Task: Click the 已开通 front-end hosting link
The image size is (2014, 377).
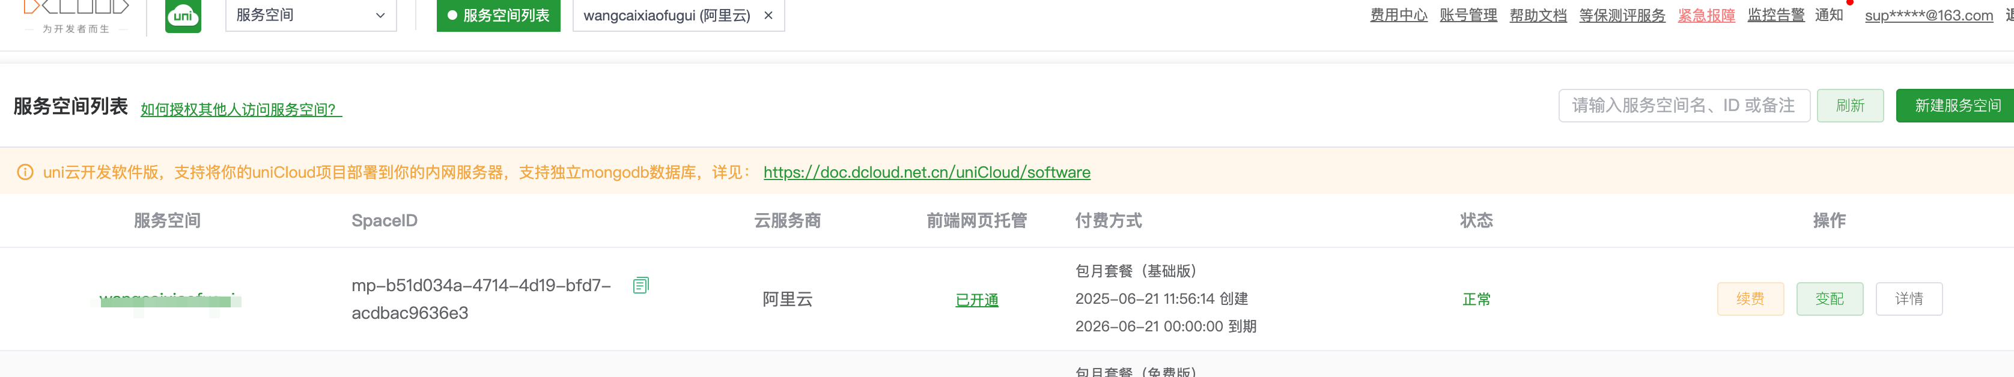Action: [976, 301]
